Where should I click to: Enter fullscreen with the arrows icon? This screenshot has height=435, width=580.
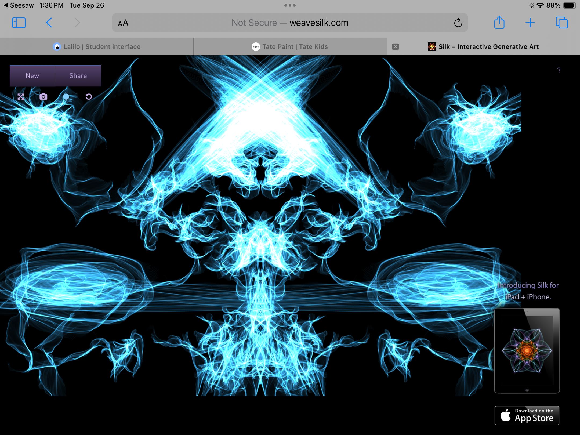click(x=21, y=97)
